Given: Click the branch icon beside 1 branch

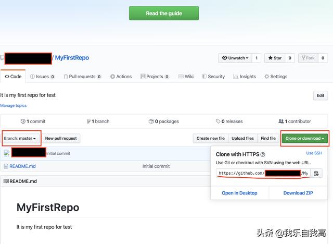Looking at the screenshot, I should click(89, 121).
